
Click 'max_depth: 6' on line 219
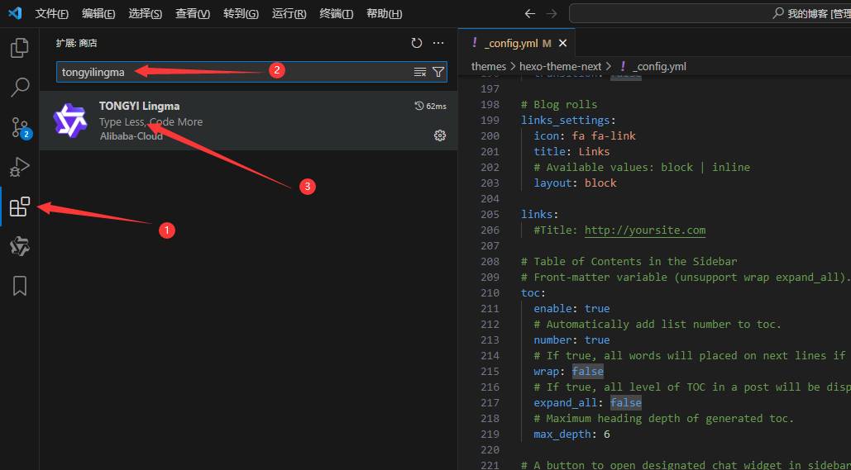571,434
